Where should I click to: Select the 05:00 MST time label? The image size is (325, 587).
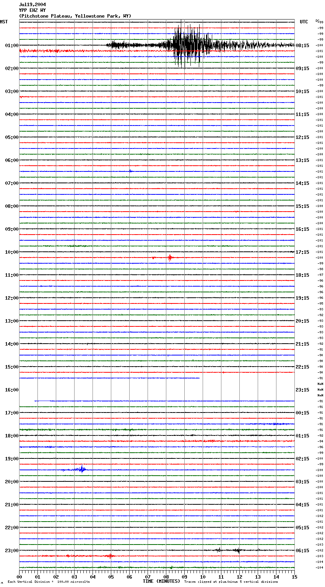pyautogui.click(x=12, y=137)
